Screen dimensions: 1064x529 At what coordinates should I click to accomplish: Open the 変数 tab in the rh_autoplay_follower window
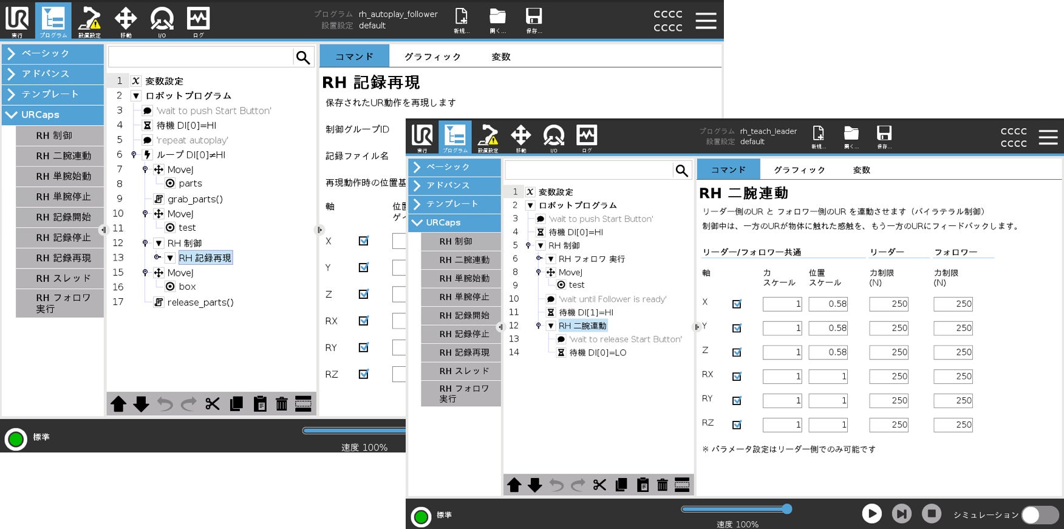point(501,56)
